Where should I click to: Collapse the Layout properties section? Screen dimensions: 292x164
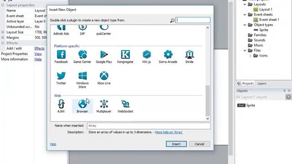[3, 5]
